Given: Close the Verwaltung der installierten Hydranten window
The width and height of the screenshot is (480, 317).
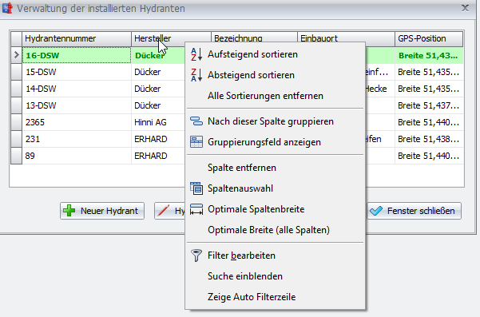Looking at the screenshot, I should 465,8.
